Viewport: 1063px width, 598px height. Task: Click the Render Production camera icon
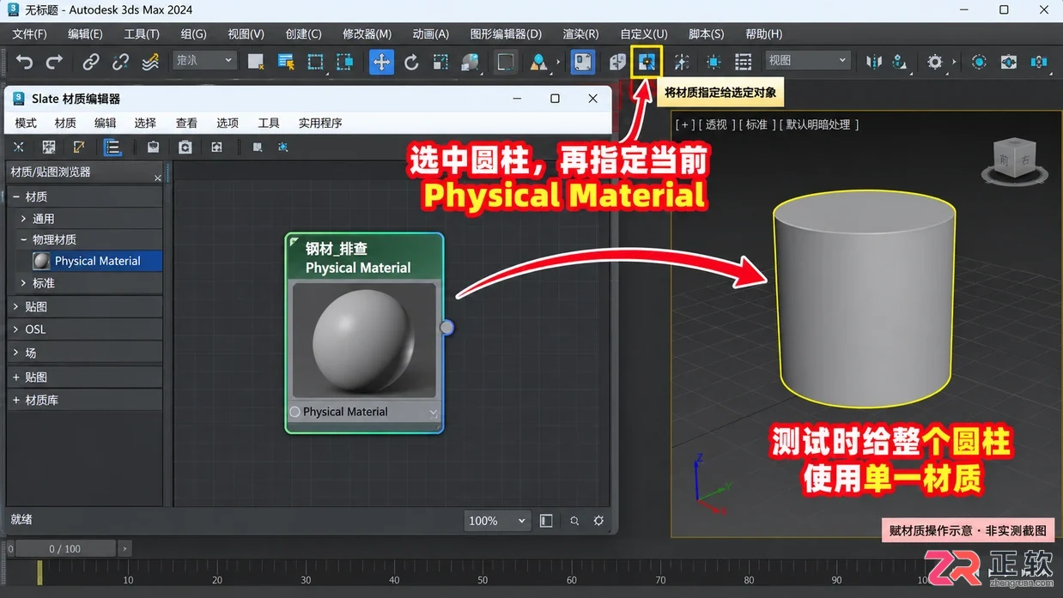coord(1009,62)
